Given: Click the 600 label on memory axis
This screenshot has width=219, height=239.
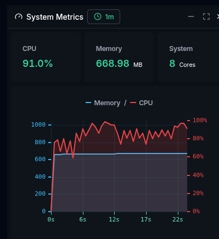Looking at the screenshot, I should coord(40,159).
